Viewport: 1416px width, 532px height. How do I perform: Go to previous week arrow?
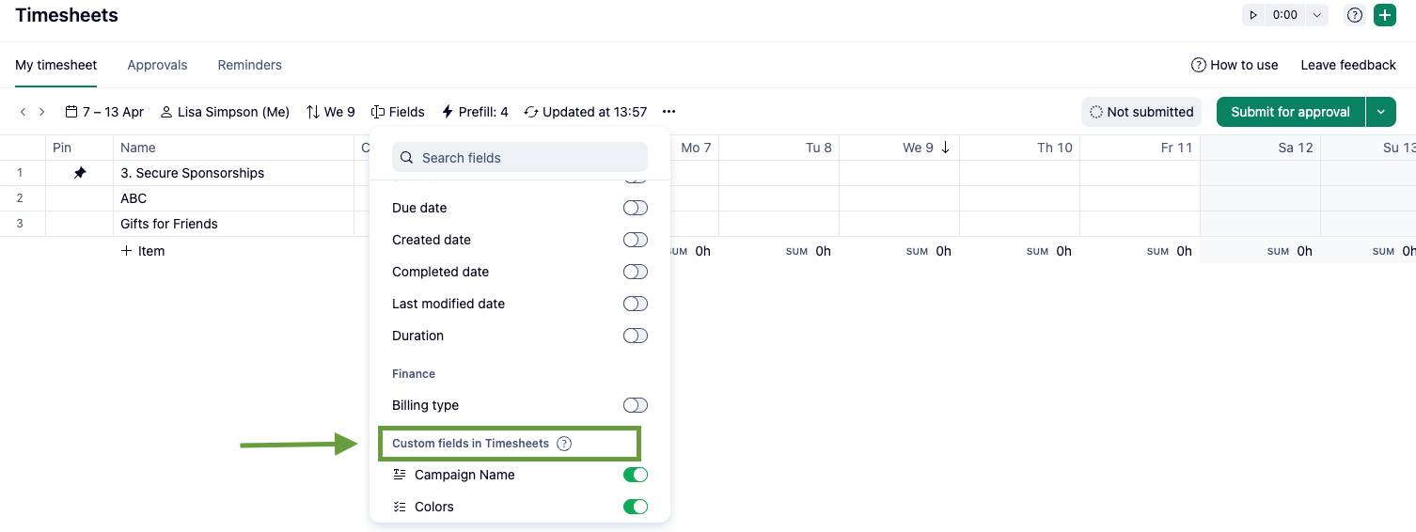tap(24, 112)
